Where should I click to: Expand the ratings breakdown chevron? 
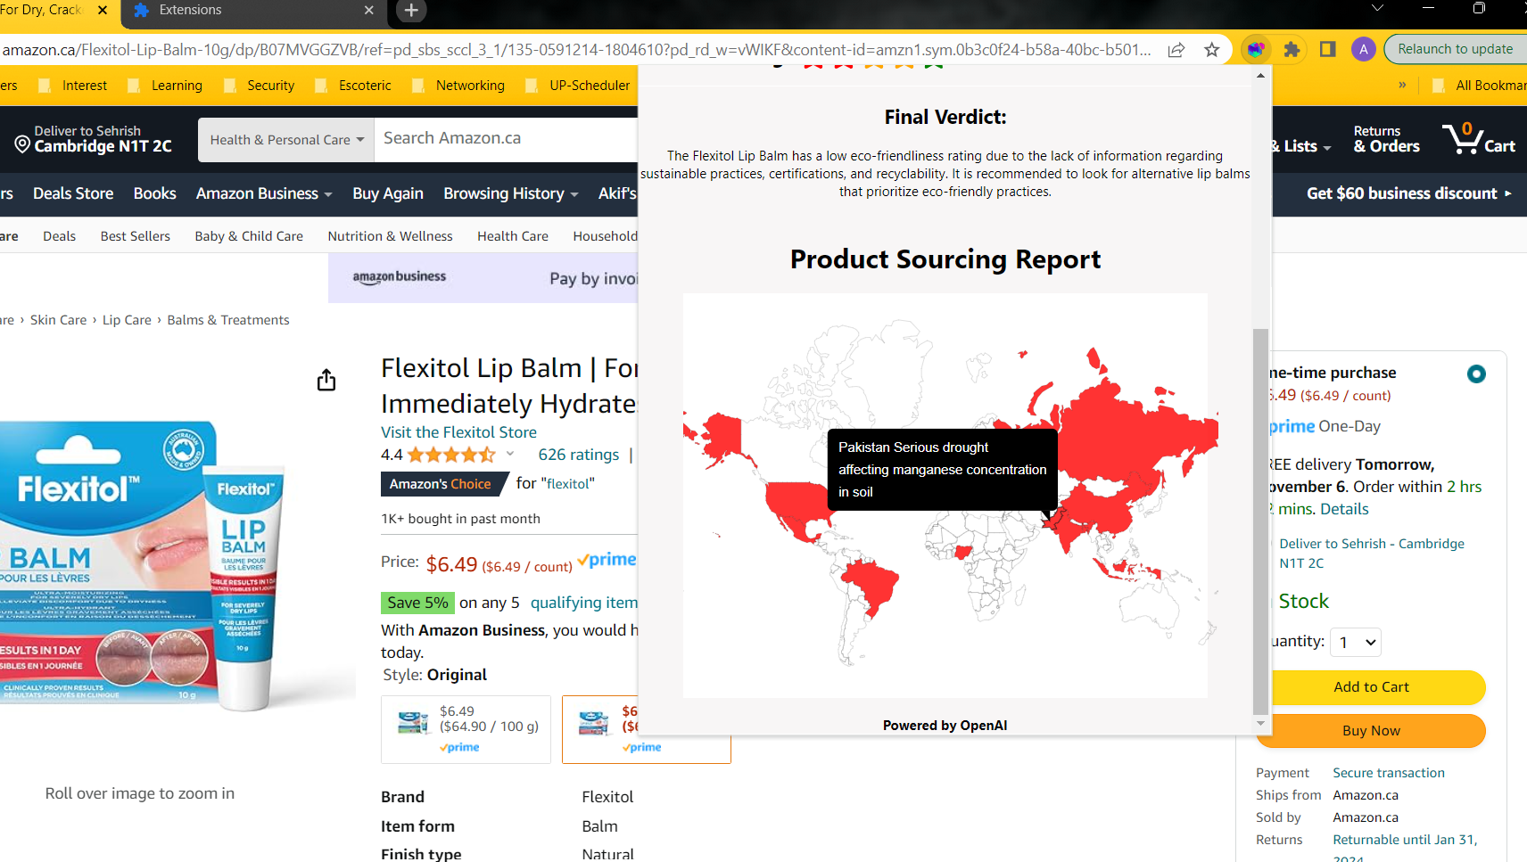pos(510,454)
